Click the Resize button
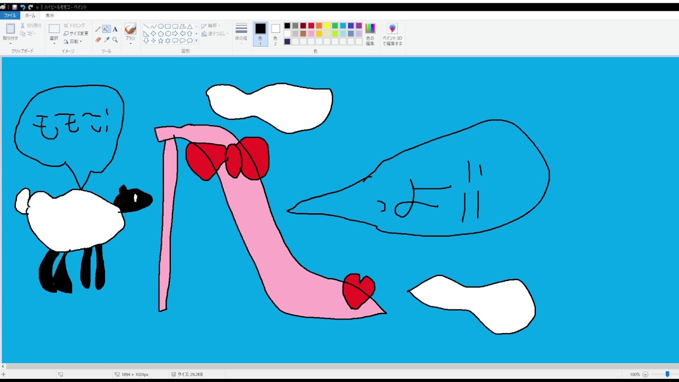This screenshot has width=679, height=382. [x=76, y=33]
